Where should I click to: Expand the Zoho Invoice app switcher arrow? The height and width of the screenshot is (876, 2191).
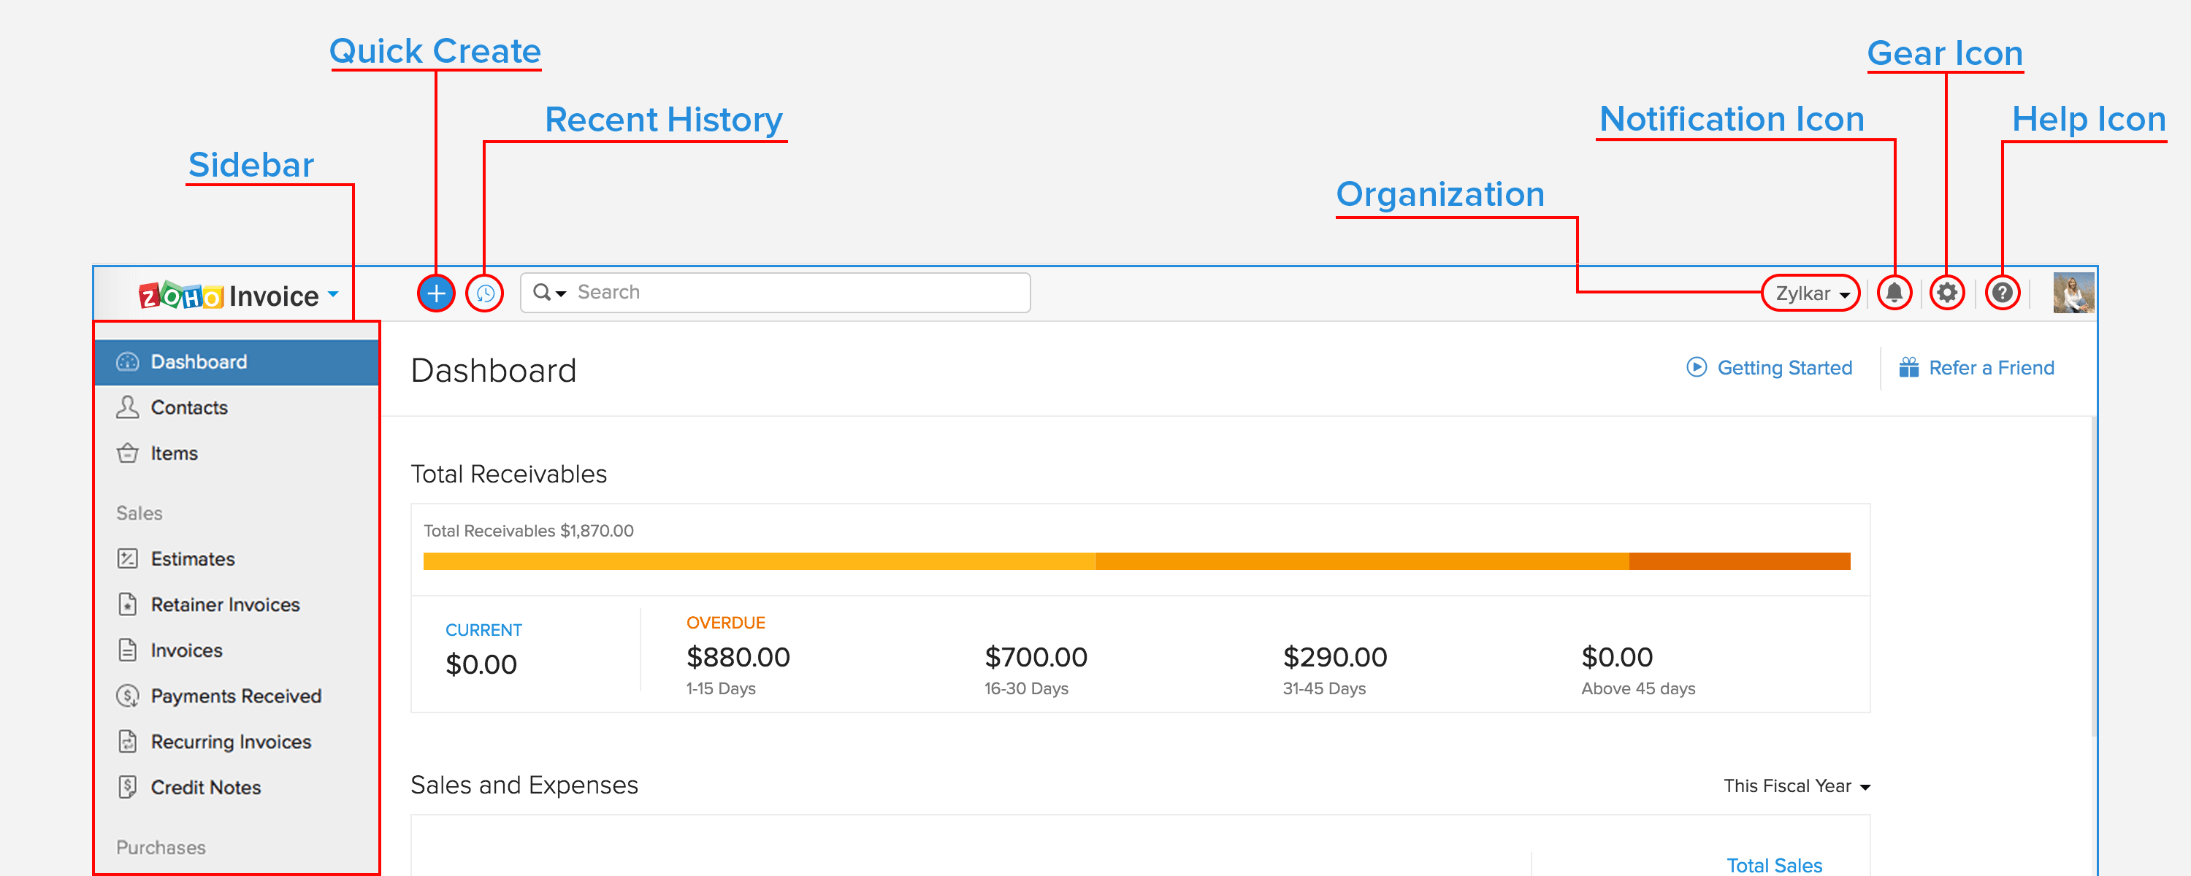click(x=334, y=294)
